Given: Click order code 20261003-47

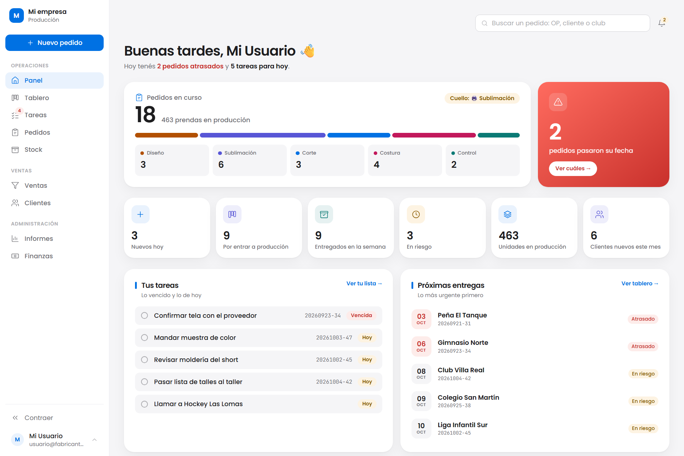Looking at the screenshot, I should click(x=334, y=338).
